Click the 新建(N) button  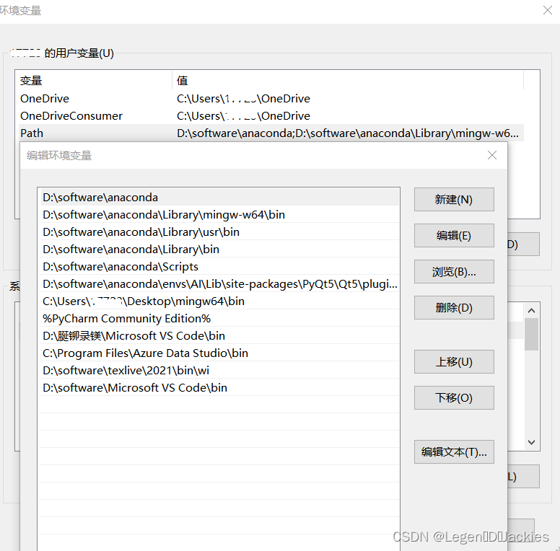[x=454, y=200]
